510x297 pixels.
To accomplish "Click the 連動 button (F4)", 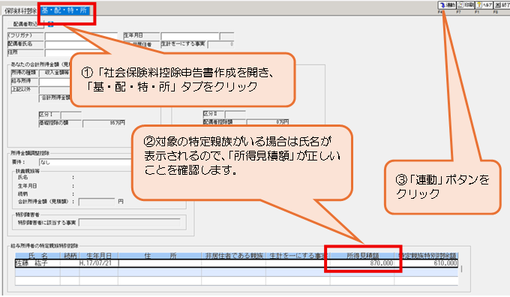I will pyautogui.click(x=447, y=5).
